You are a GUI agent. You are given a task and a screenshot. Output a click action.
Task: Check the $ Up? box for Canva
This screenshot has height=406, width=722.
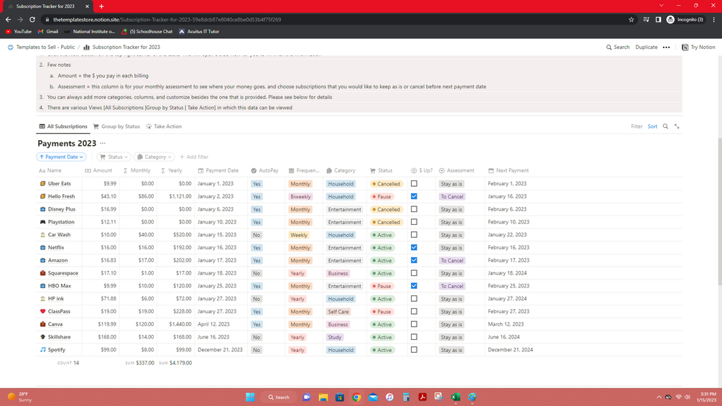414,324
